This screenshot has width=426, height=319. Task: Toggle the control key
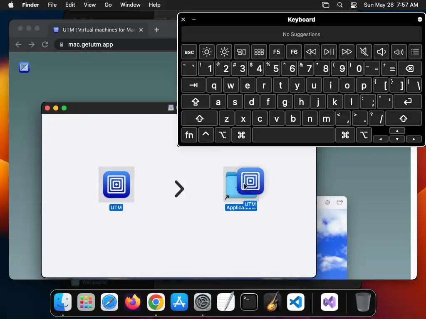206,135
